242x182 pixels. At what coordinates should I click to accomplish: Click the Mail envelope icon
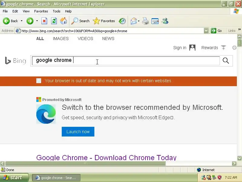(134, 21)
